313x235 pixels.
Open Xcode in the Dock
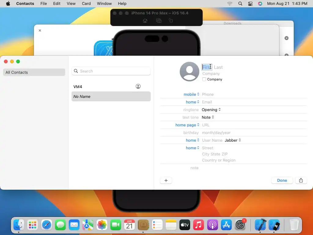pos(260,225)
